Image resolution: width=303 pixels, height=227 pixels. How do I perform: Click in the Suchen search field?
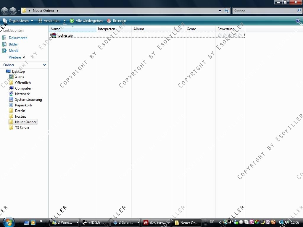(x=265, y=11)
